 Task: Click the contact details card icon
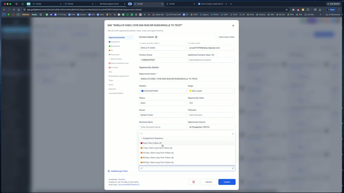pyautogui.click(x=156, y=37)
